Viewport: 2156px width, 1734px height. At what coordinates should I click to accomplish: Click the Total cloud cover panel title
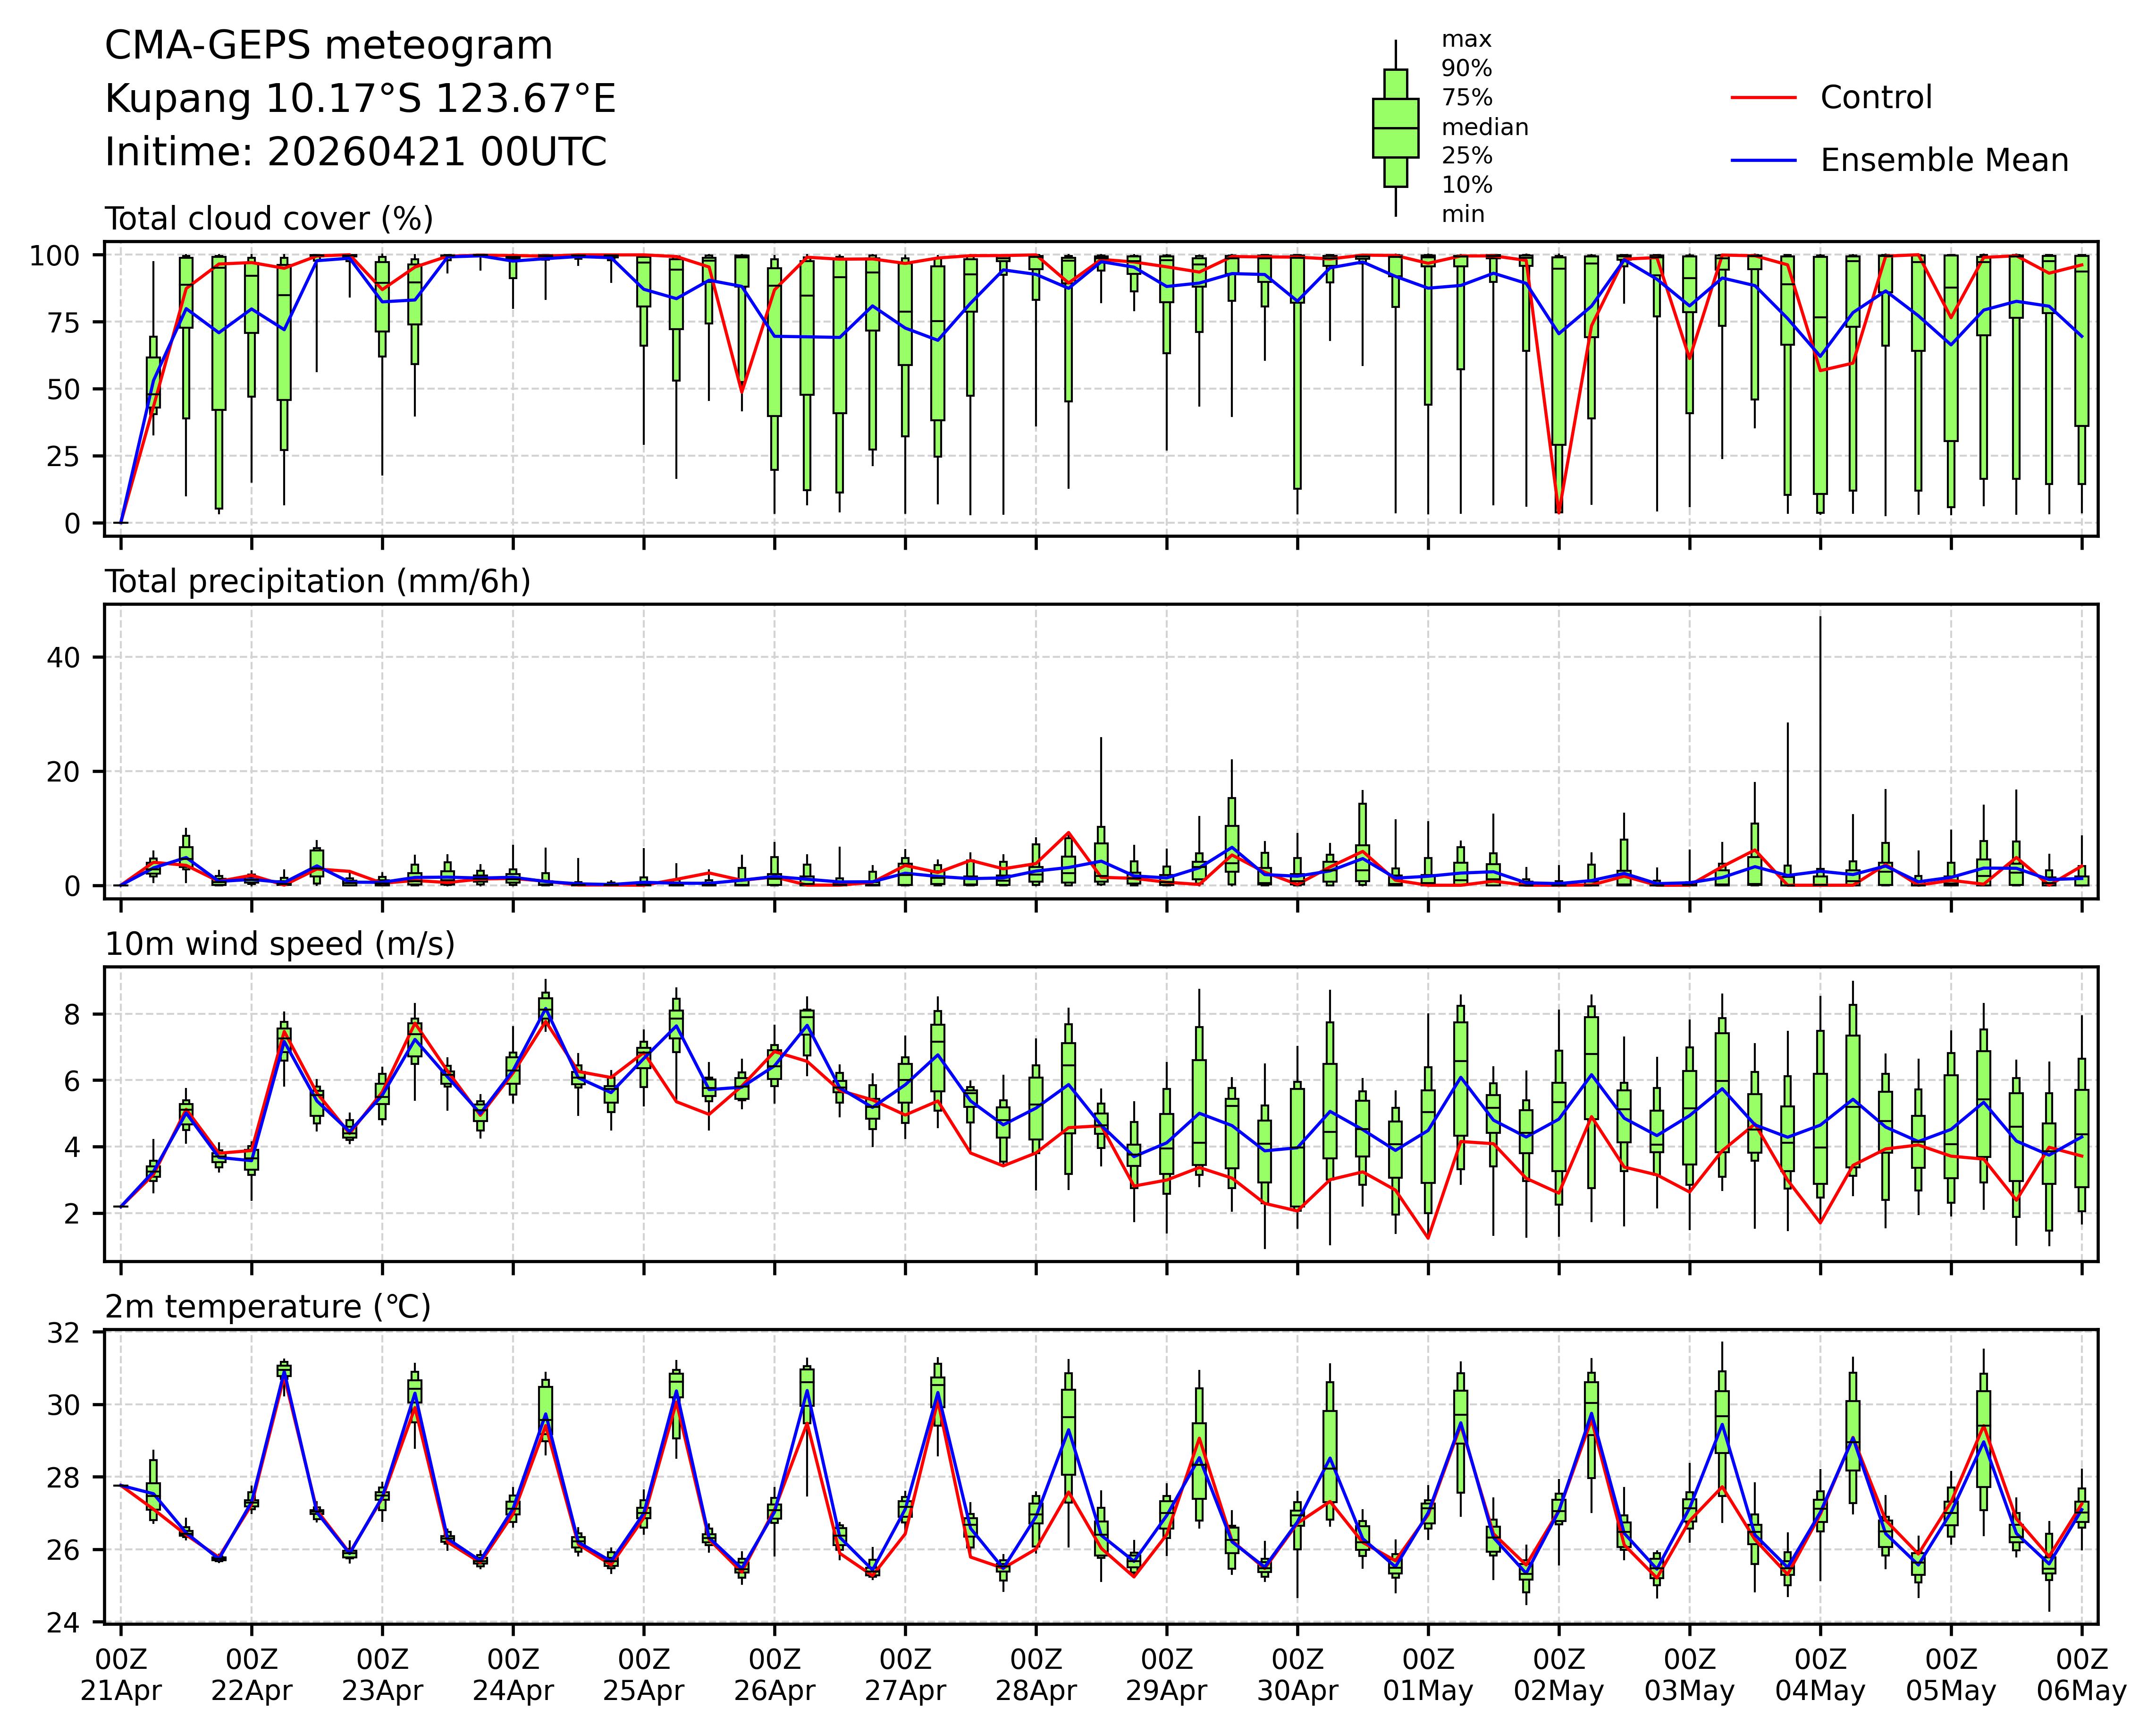(x=269, y=219)
